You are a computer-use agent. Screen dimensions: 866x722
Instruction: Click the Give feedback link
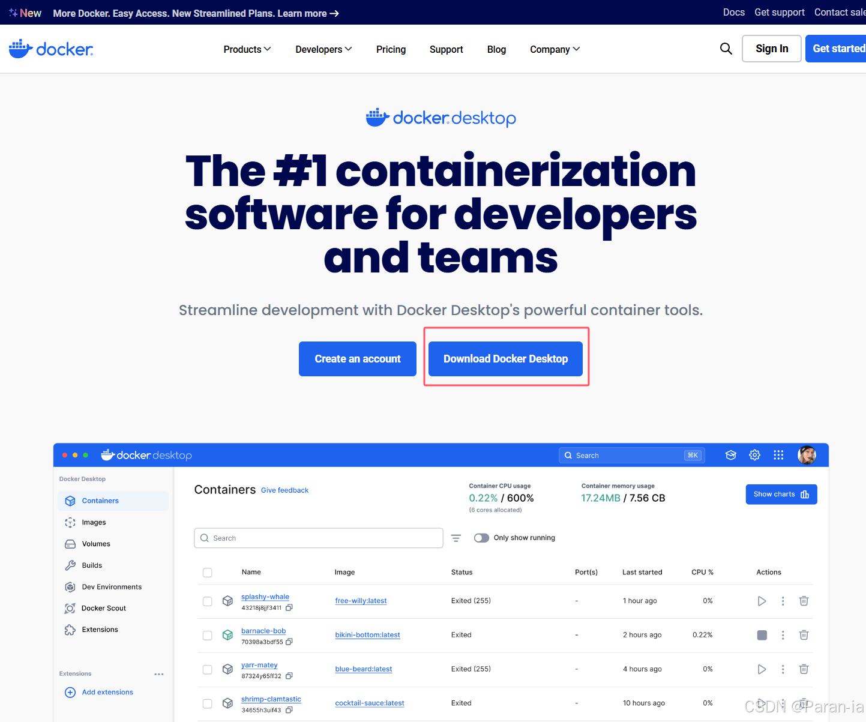click(284, 490)
